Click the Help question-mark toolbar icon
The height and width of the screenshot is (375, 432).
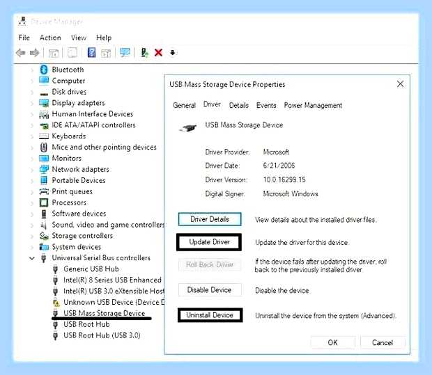91,52
